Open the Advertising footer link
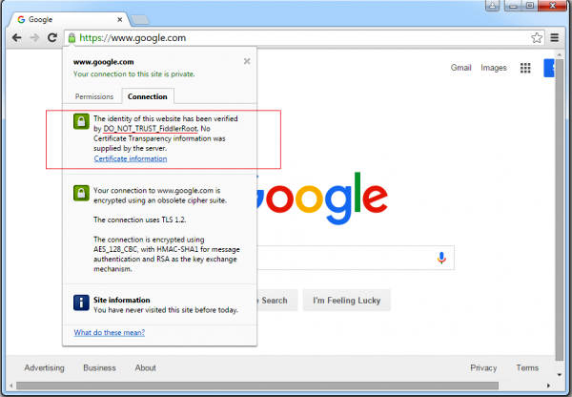This screenshot has height=397, width=572. (44, 367)
